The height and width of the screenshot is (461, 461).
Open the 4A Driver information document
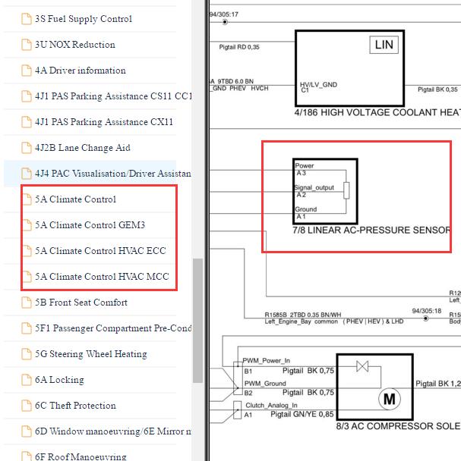[90, 71]
